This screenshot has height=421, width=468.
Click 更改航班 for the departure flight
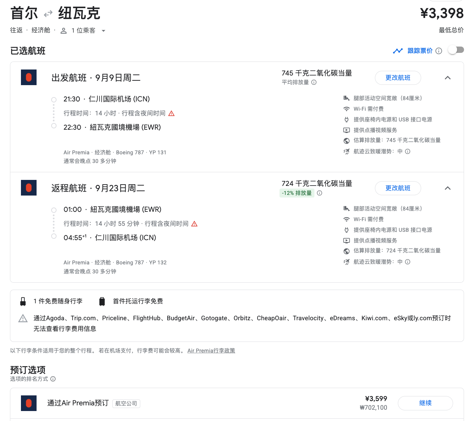click(398, 78)
